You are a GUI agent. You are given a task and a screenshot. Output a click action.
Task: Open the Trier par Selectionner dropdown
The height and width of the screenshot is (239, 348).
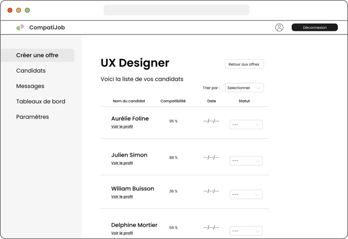(244, 88)
